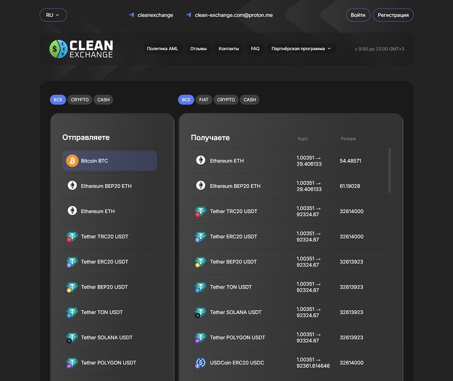Click Tether ERC20 USDT icon in receive list

[200, 237]
